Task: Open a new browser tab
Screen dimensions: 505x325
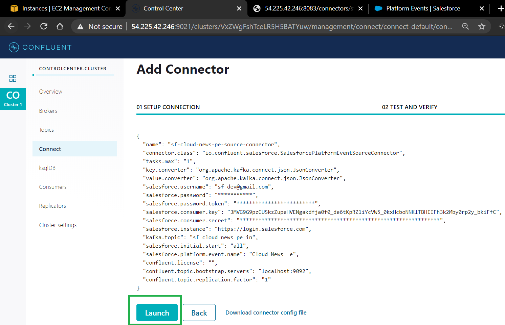Action: click(501, 8)
